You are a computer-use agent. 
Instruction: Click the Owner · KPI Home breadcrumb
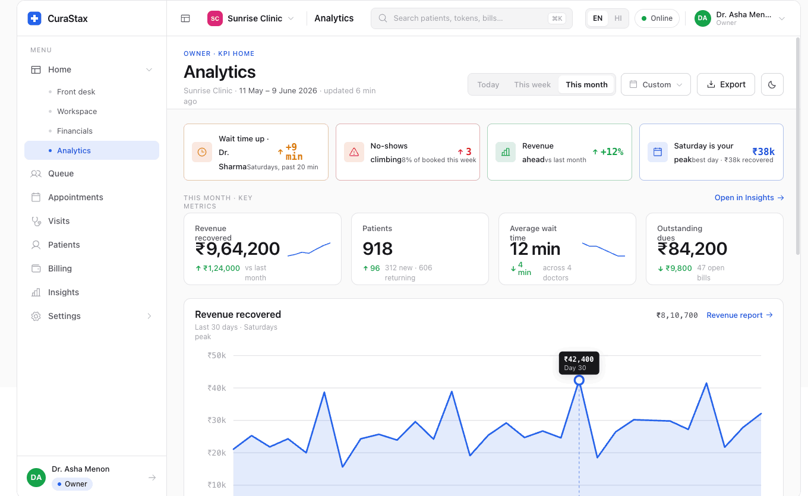click(219, 53)
